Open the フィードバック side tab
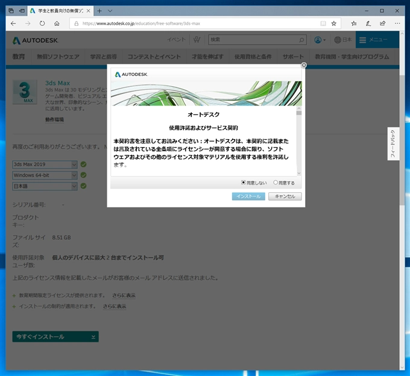The height and width of the screenshot is (376, 410). tap(393, 143)
